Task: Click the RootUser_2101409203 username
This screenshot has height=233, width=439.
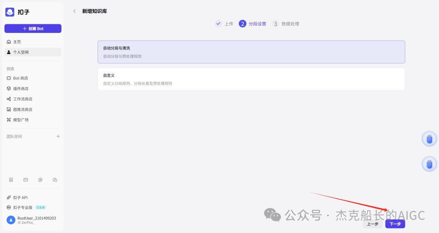Action: click(x=37, y=218)
